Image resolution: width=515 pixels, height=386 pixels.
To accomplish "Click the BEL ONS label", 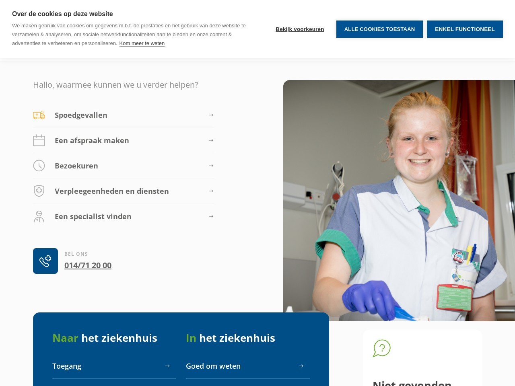I will [76, 254].
